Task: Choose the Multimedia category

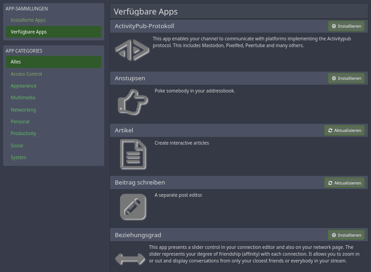Action: point(23,97)
